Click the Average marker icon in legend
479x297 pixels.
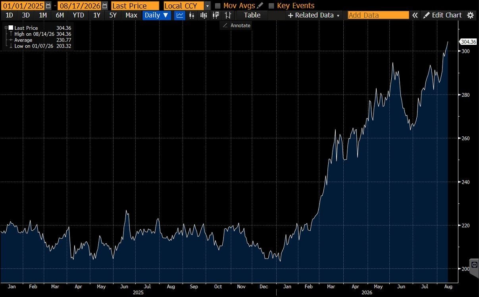[x=12, y=40]
